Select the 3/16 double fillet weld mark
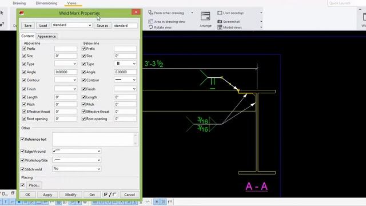The height and width of the screenshot is (206, 366). click(x=202, y=124)
